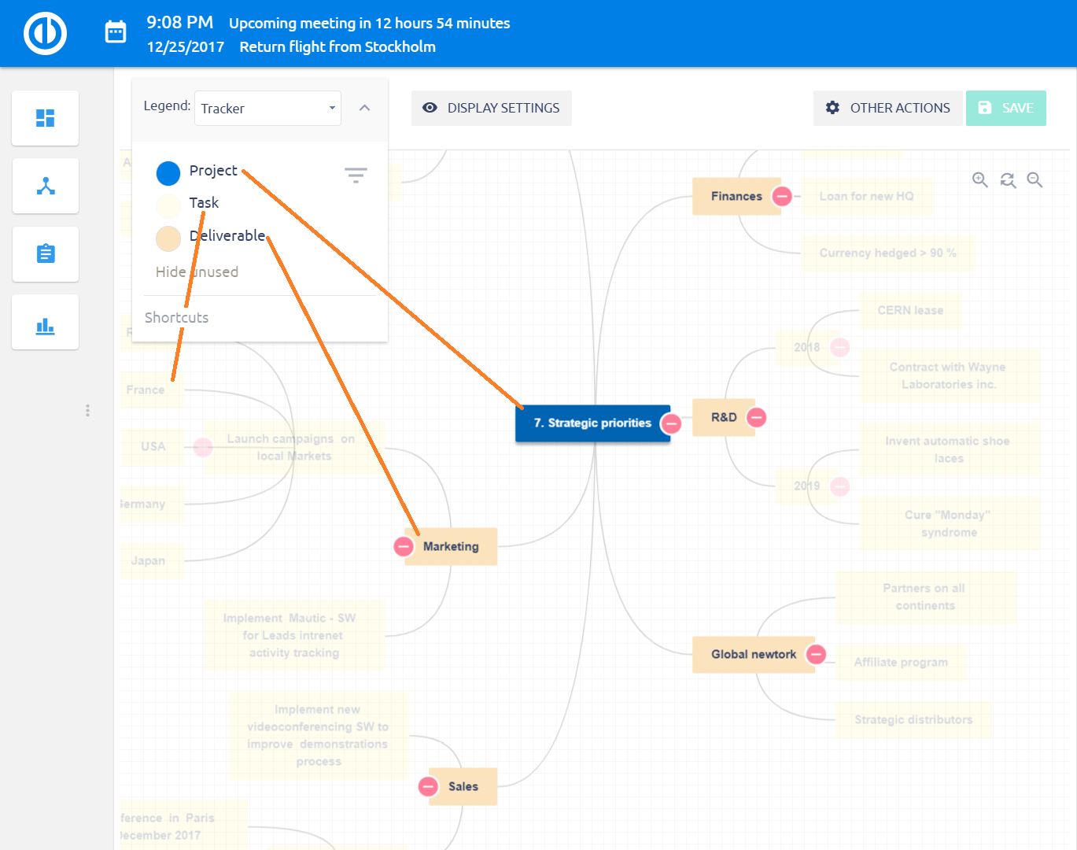Open Other Actions menu
Image resolution: width=1077 pixels, height=850 pixels.
coord(888,108)
